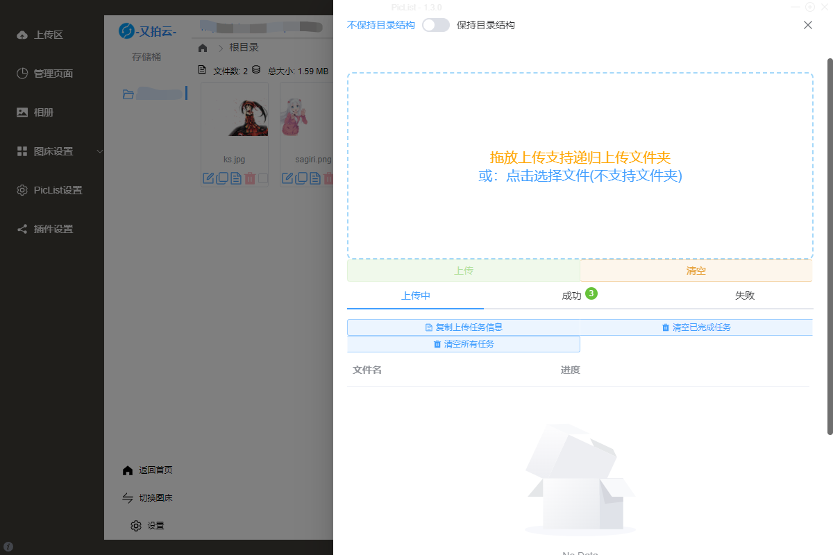
Task: Click the 清空 button below the drop area
Action: pyautogui.click(x=696, y=271)
